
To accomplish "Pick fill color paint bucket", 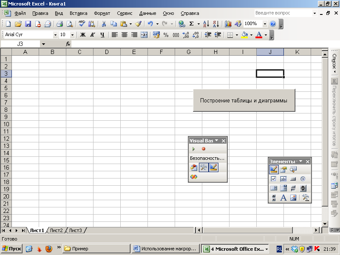I will [245, 35].
